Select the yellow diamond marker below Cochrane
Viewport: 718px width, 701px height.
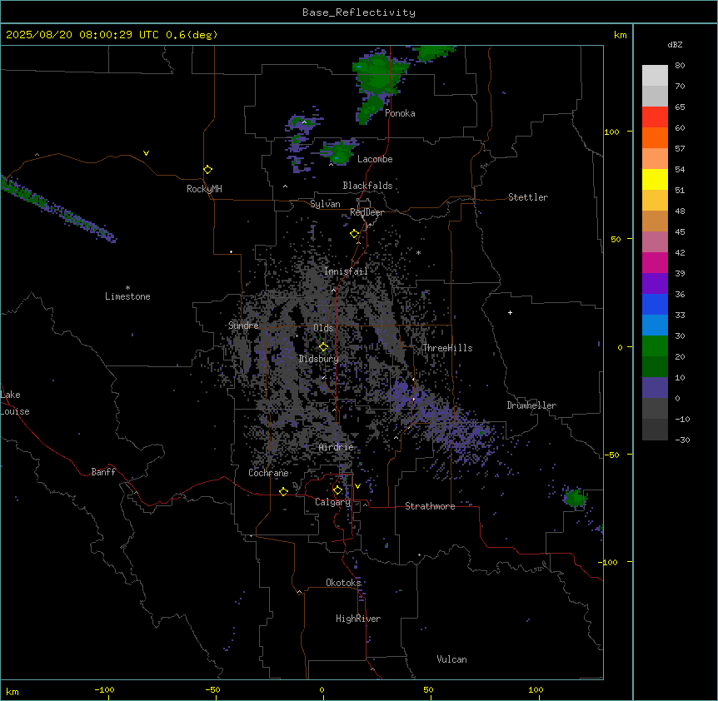pos(283,491)
